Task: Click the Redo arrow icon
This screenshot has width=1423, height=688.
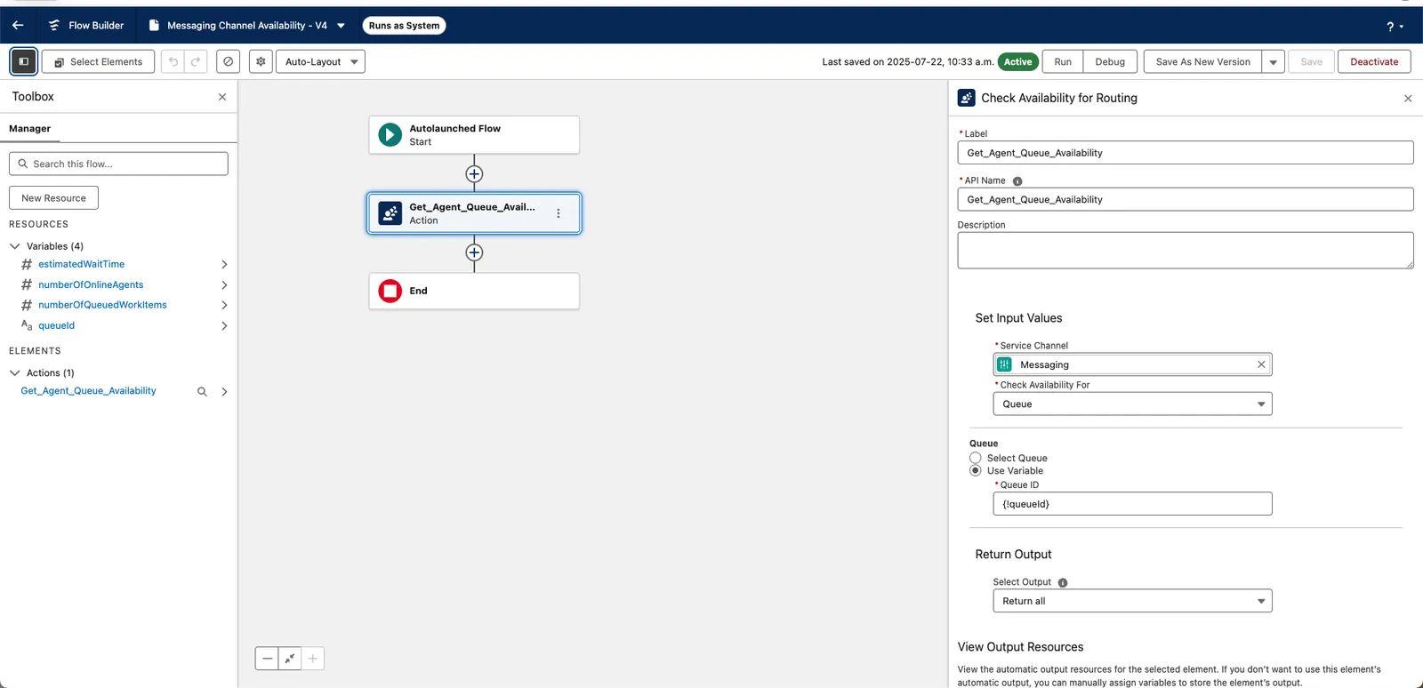Action: (x=196, y=61)
